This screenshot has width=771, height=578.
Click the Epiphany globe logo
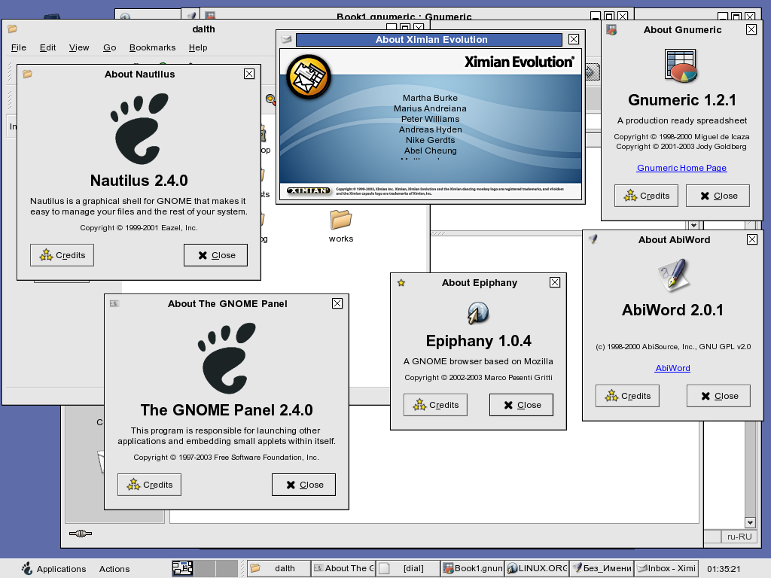[x=478, y=312]
